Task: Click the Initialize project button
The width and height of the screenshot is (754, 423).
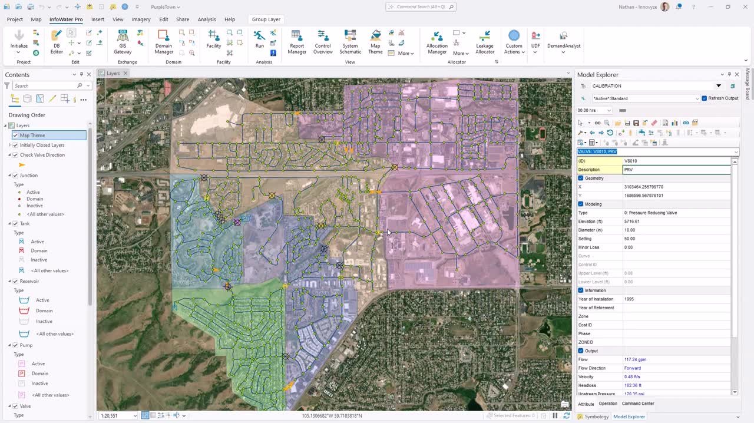Action: (19, 41)
